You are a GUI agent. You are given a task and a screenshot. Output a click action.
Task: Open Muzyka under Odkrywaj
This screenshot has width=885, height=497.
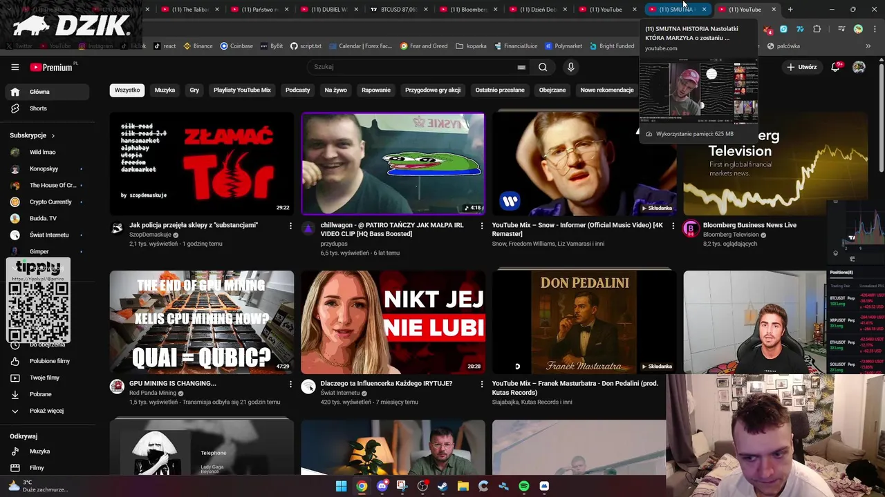46,451
